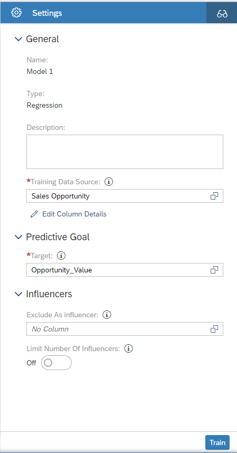Collapse the General section
This screenshot has width=237, height=453.
pyautogui.click(x=18, y=39)
